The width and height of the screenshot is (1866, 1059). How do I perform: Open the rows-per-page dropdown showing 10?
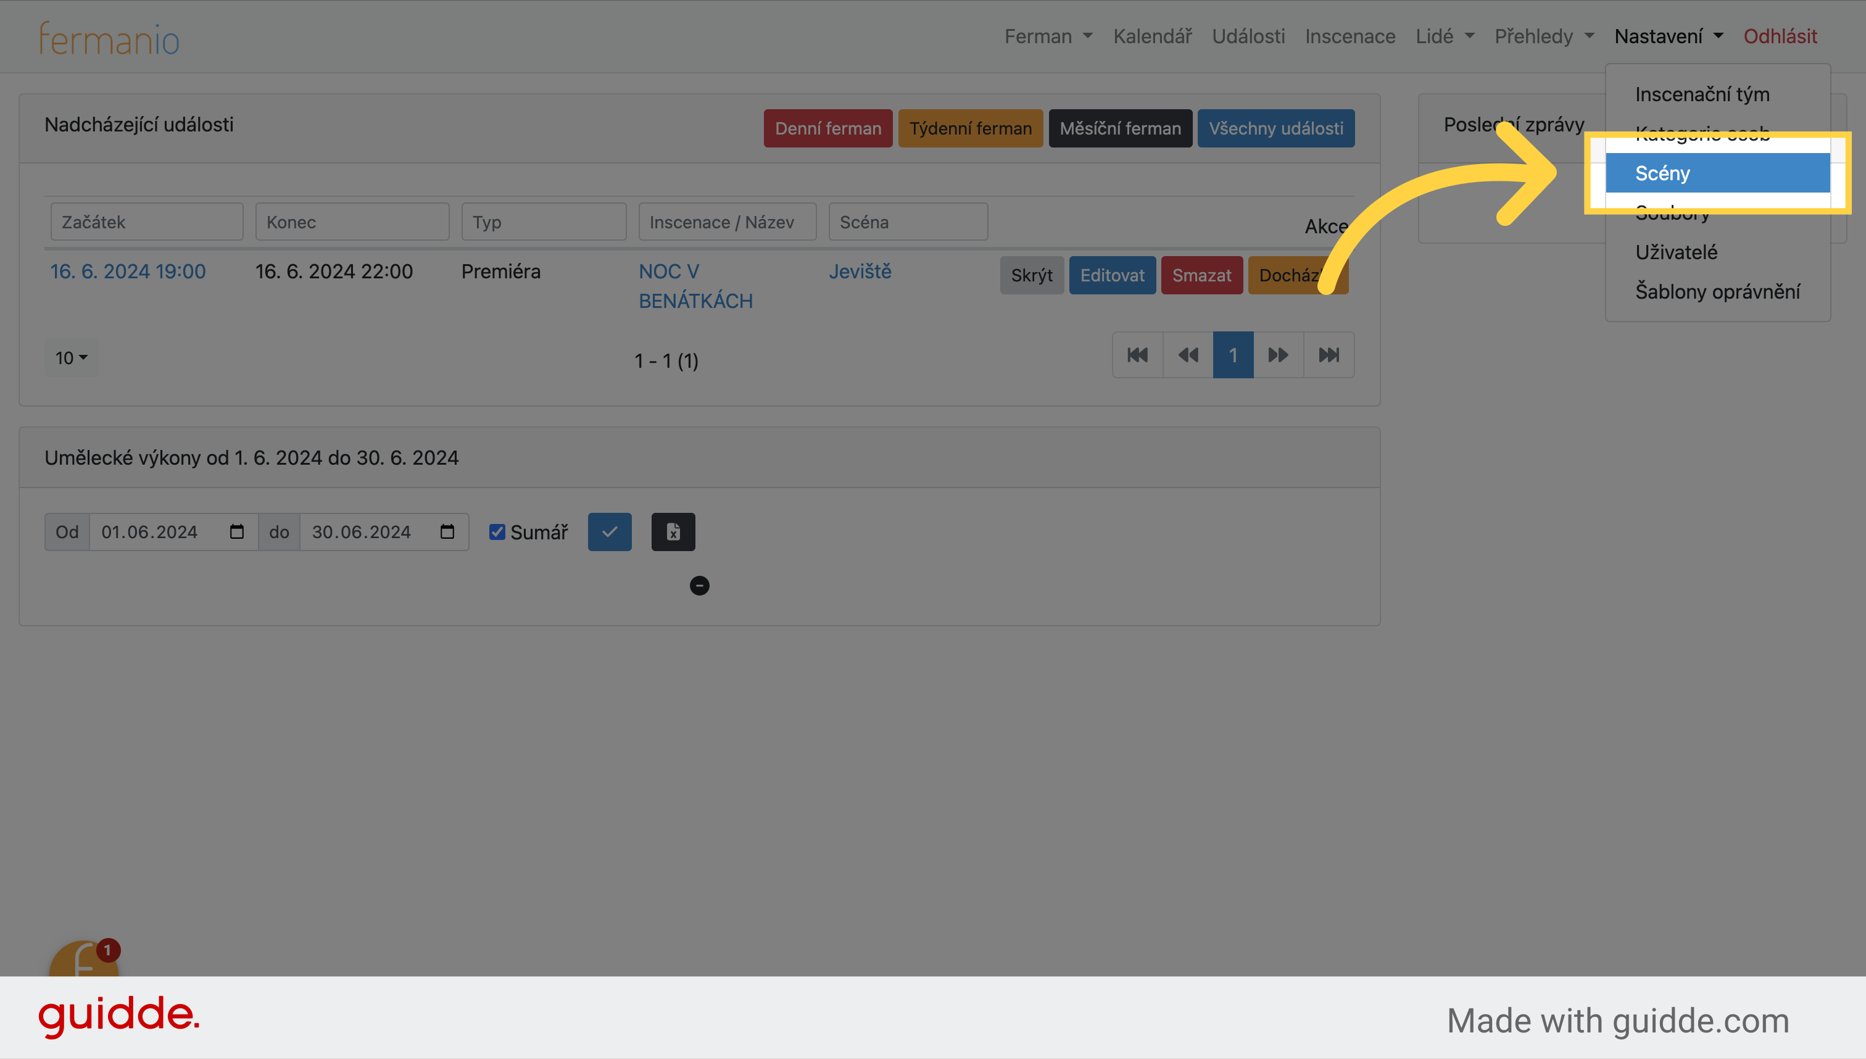[x=71, y=358]
